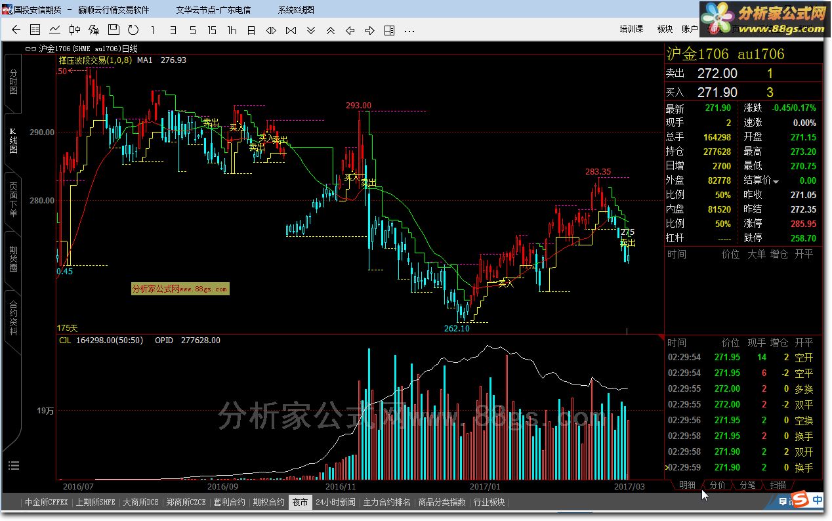Click the hollow right arrow icon

coord(370,30)
